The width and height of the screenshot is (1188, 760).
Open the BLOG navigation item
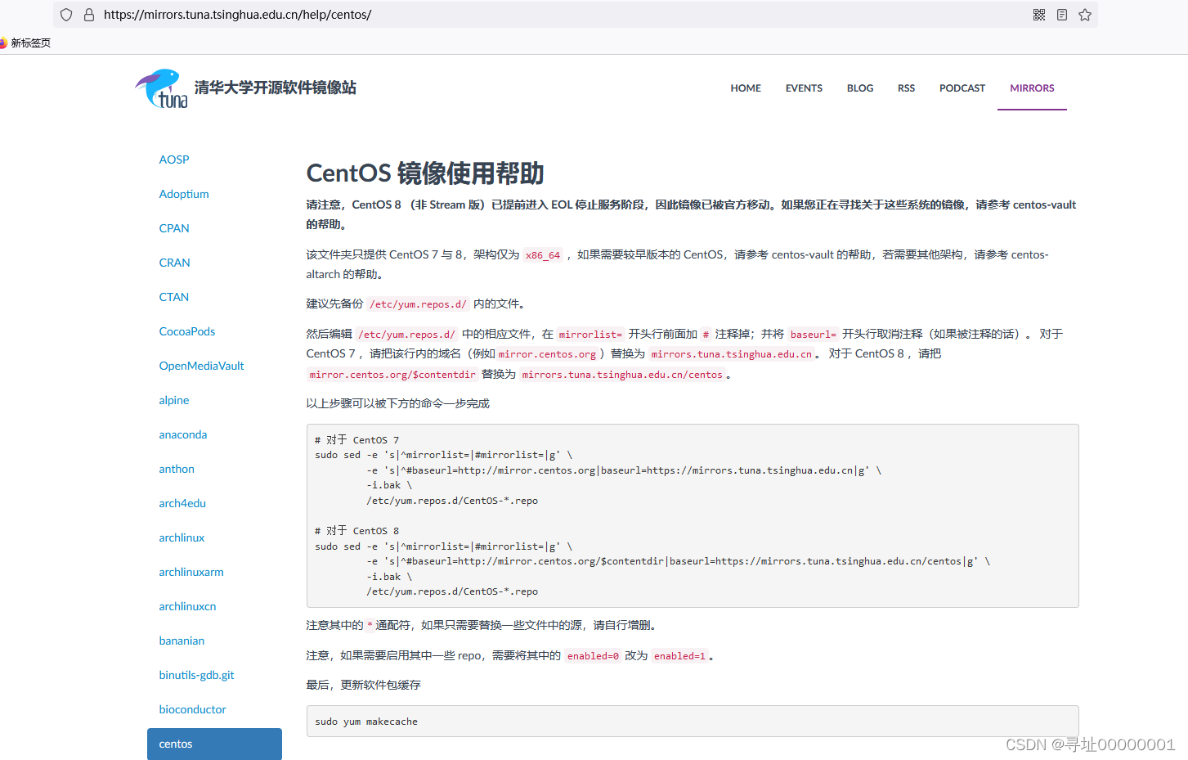(860, 88)
